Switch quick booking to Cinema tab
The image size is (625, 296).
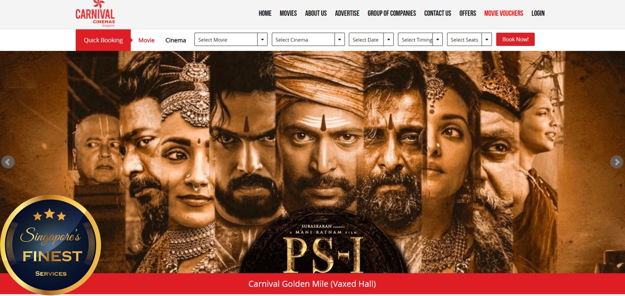coord(176,40)
